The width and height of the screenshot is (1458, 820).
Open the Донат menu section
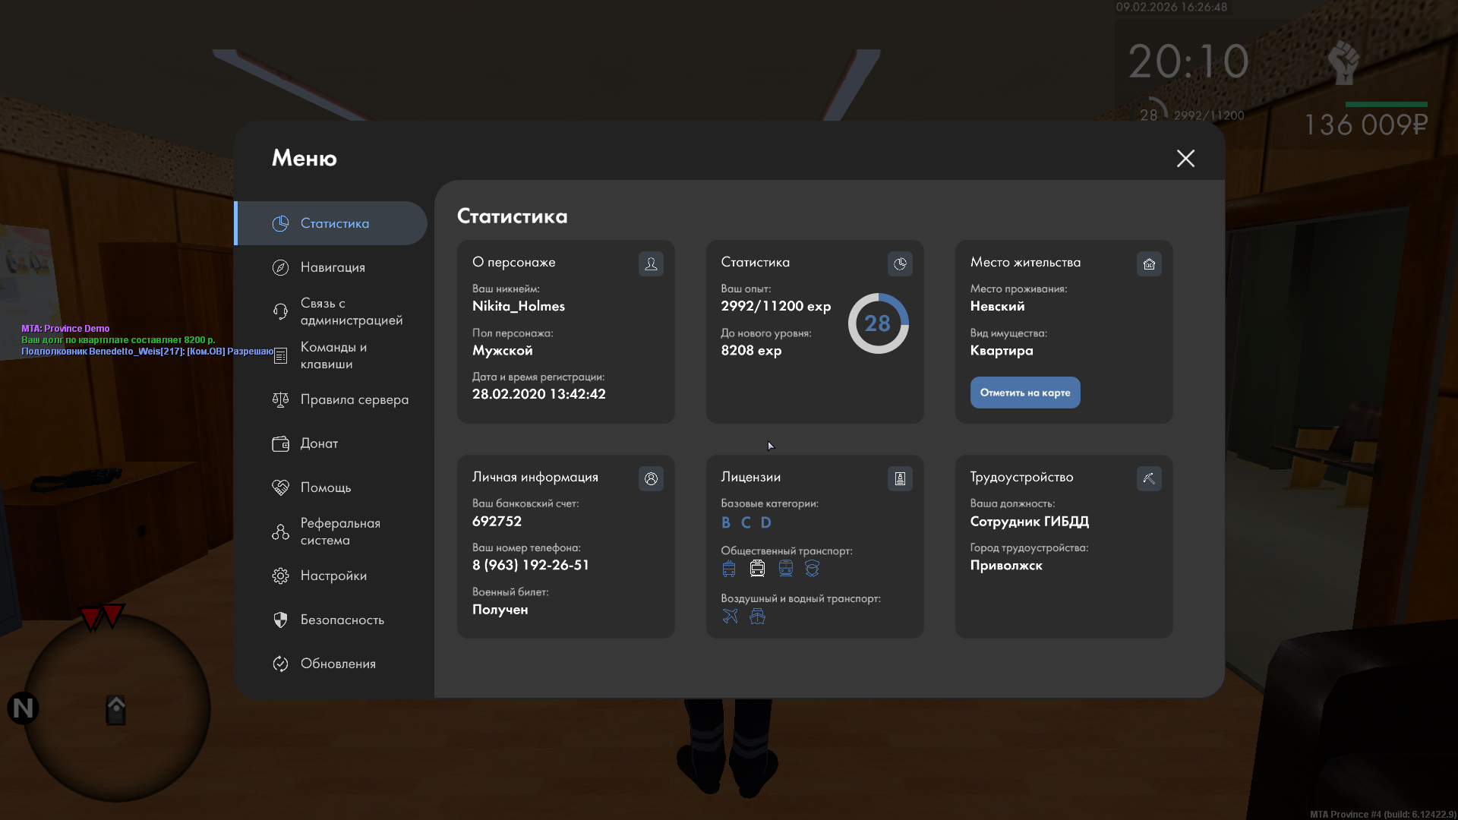[319, 443]
